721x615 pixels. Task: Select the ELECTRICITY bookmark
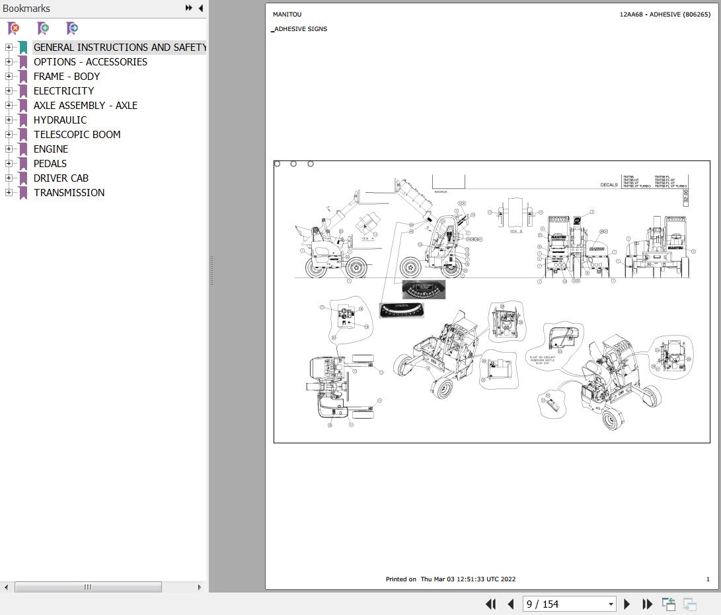tap(63, 90)
